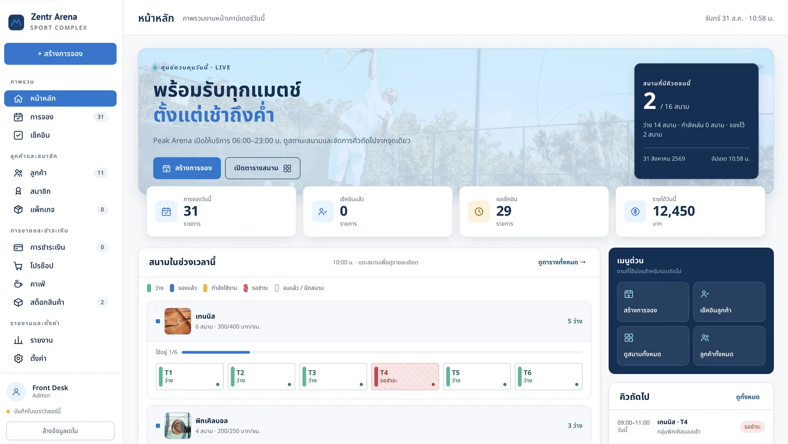Click the gear icon beside ตั้งค่า
788x444 pixels.
[x=18, y=358]
